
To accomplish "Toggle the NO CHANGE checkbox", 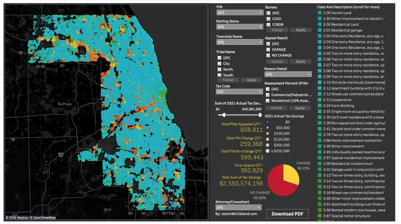I will (268, 55).
